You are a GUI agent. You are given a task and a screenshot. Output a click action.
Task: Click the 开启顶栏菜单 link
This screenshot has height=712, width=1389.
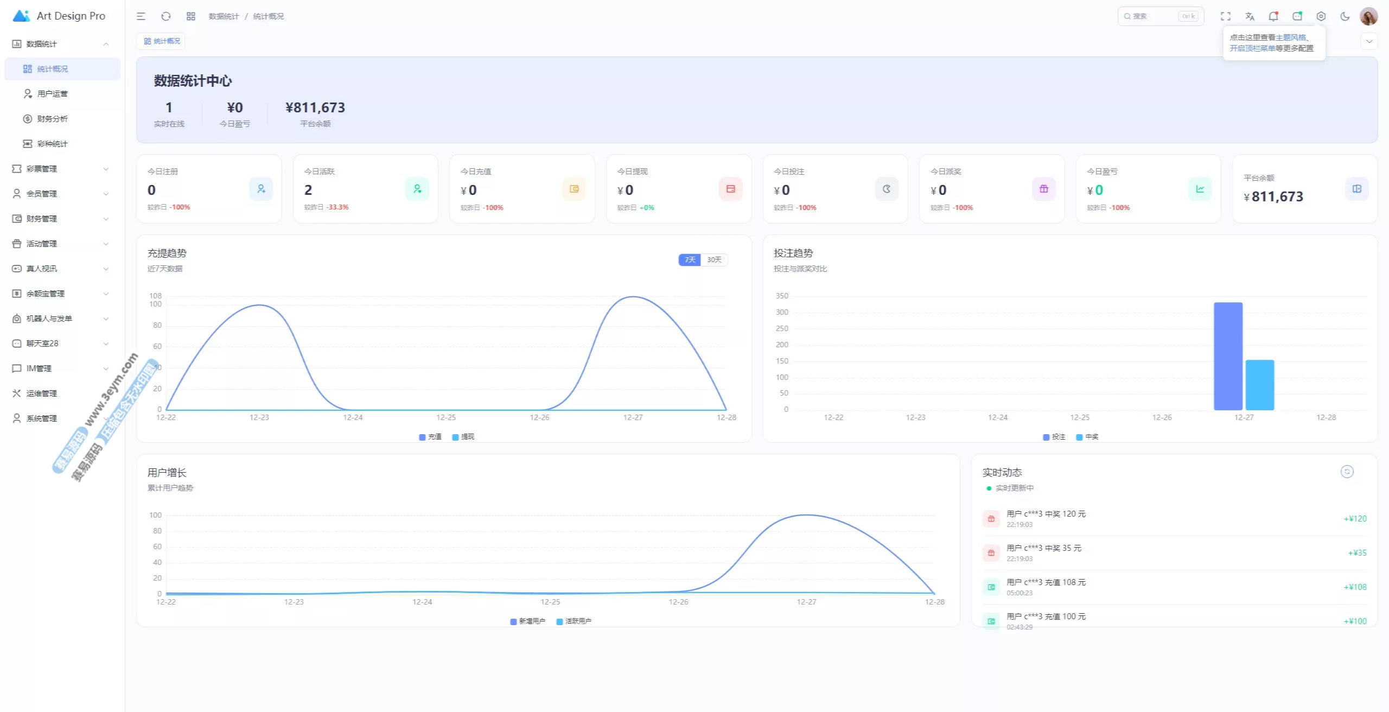pos(1252,48)
